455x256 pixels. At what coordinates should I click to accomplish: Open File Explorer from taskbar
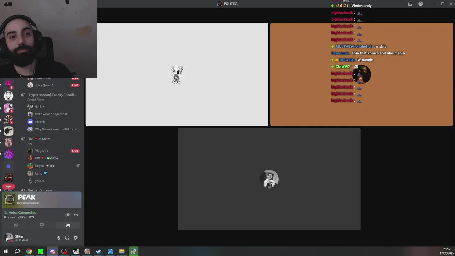(122, 251)
